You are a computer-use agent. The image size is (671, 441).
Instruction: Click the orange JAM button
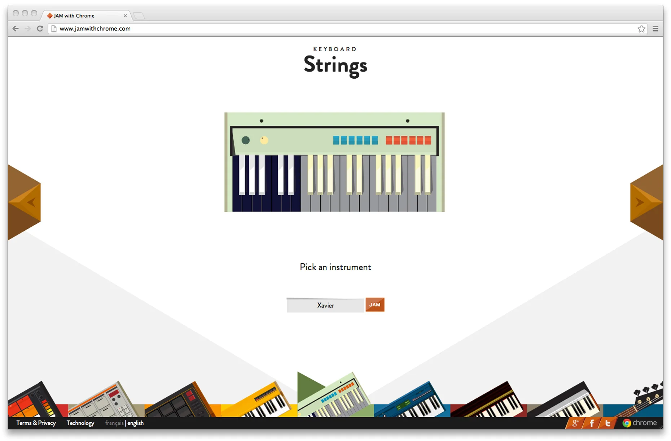[x=375, y=305]
